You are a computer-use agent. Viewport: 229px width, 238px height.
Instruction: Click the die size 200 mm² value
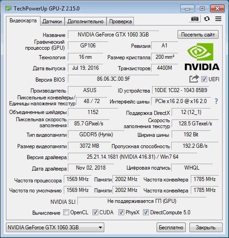[164, 57]
